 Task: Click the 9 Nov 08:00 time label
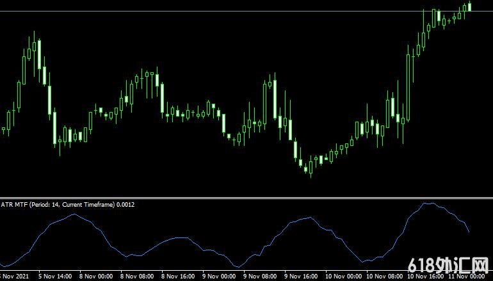(261, 277)
